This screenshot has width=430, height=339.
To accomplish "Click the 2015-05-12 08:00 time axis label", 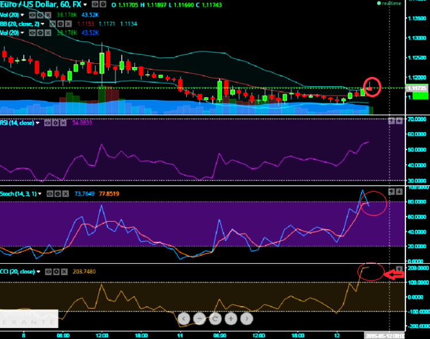I will click(x=384, y=336).
